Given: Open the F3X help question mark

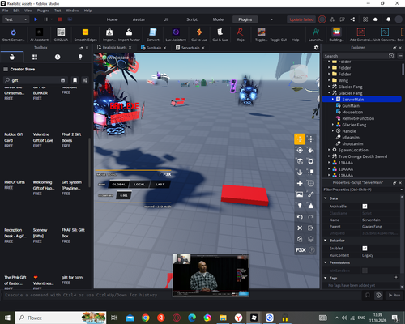Looking at the screenshot, I should (312, 250).
